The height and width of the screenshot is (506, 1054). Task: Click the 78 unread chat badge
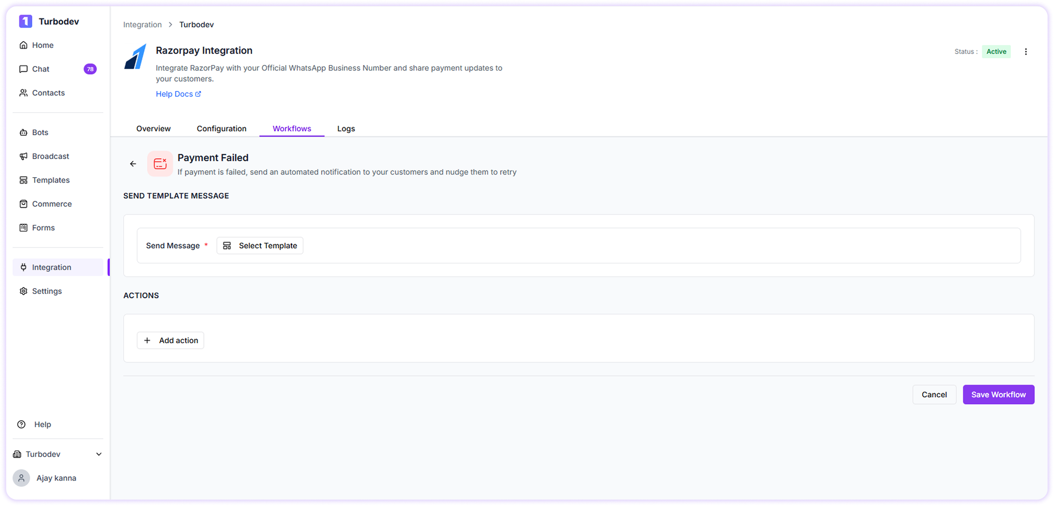(90, 69)
